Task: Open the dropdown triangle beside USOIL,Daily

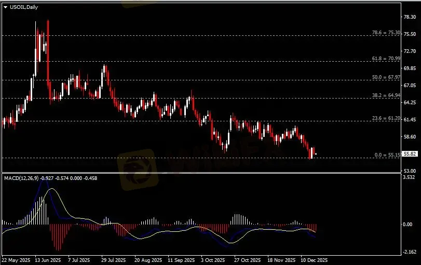Action: click(x=5, y=7)
